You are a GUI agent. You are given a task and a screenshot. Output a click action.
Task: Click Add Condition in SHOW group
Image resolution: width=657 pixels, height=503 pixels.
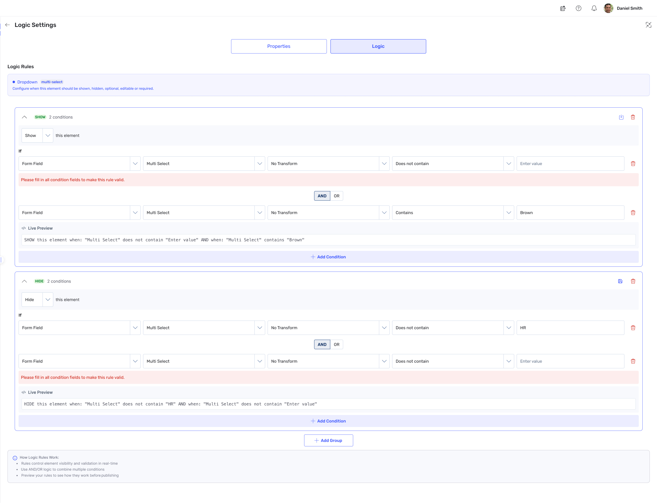pyautogui.click(x=328, y=257)
